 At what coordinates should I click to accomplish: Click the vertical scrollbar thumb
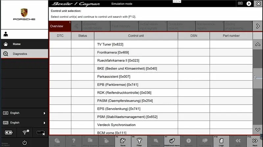click(x=258, y=78)
